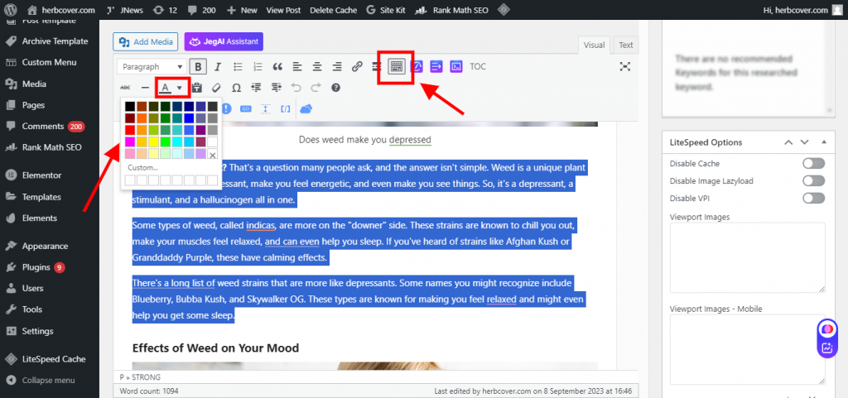Toggle Disable Cache switch
The width and height of the screenshot is (848, 398).
pos(813,164)
